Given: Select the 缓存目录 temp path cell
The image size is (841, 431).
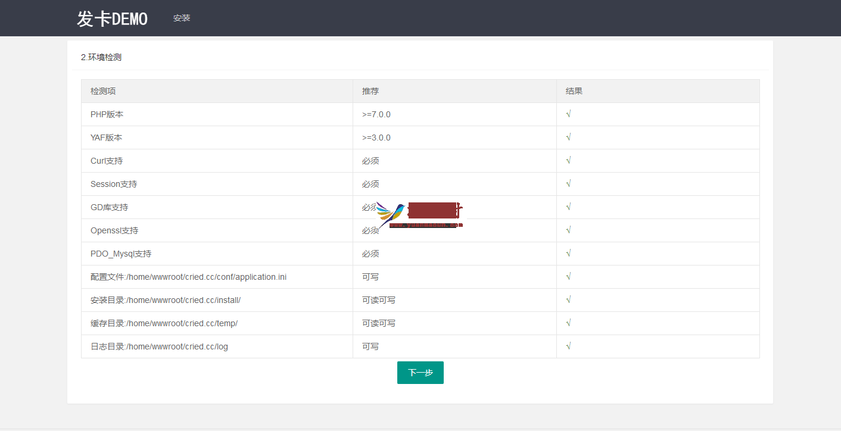Looking at the screenshot, I should pos(164,323).
